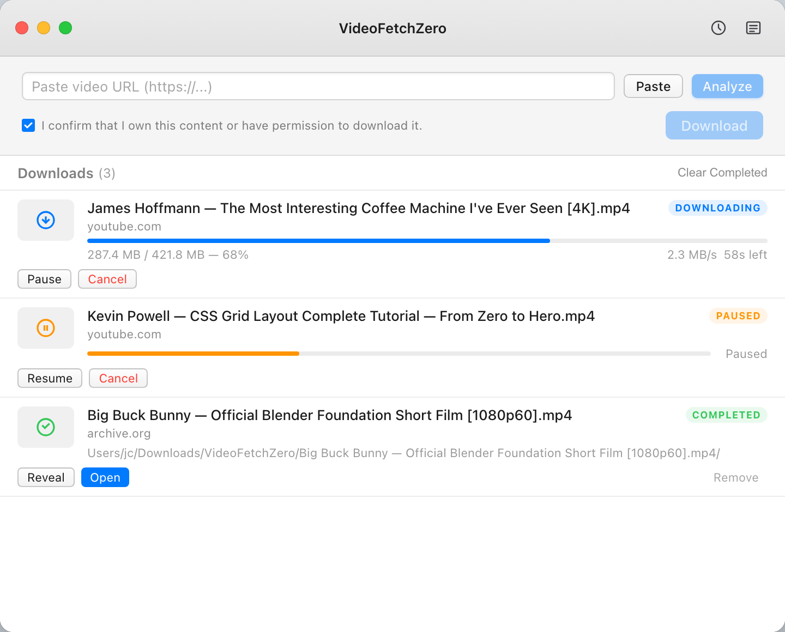Click the 'Paused' label beside the orange bar
The height and width of the screenshot is (632, 785).
coord(746,354)
